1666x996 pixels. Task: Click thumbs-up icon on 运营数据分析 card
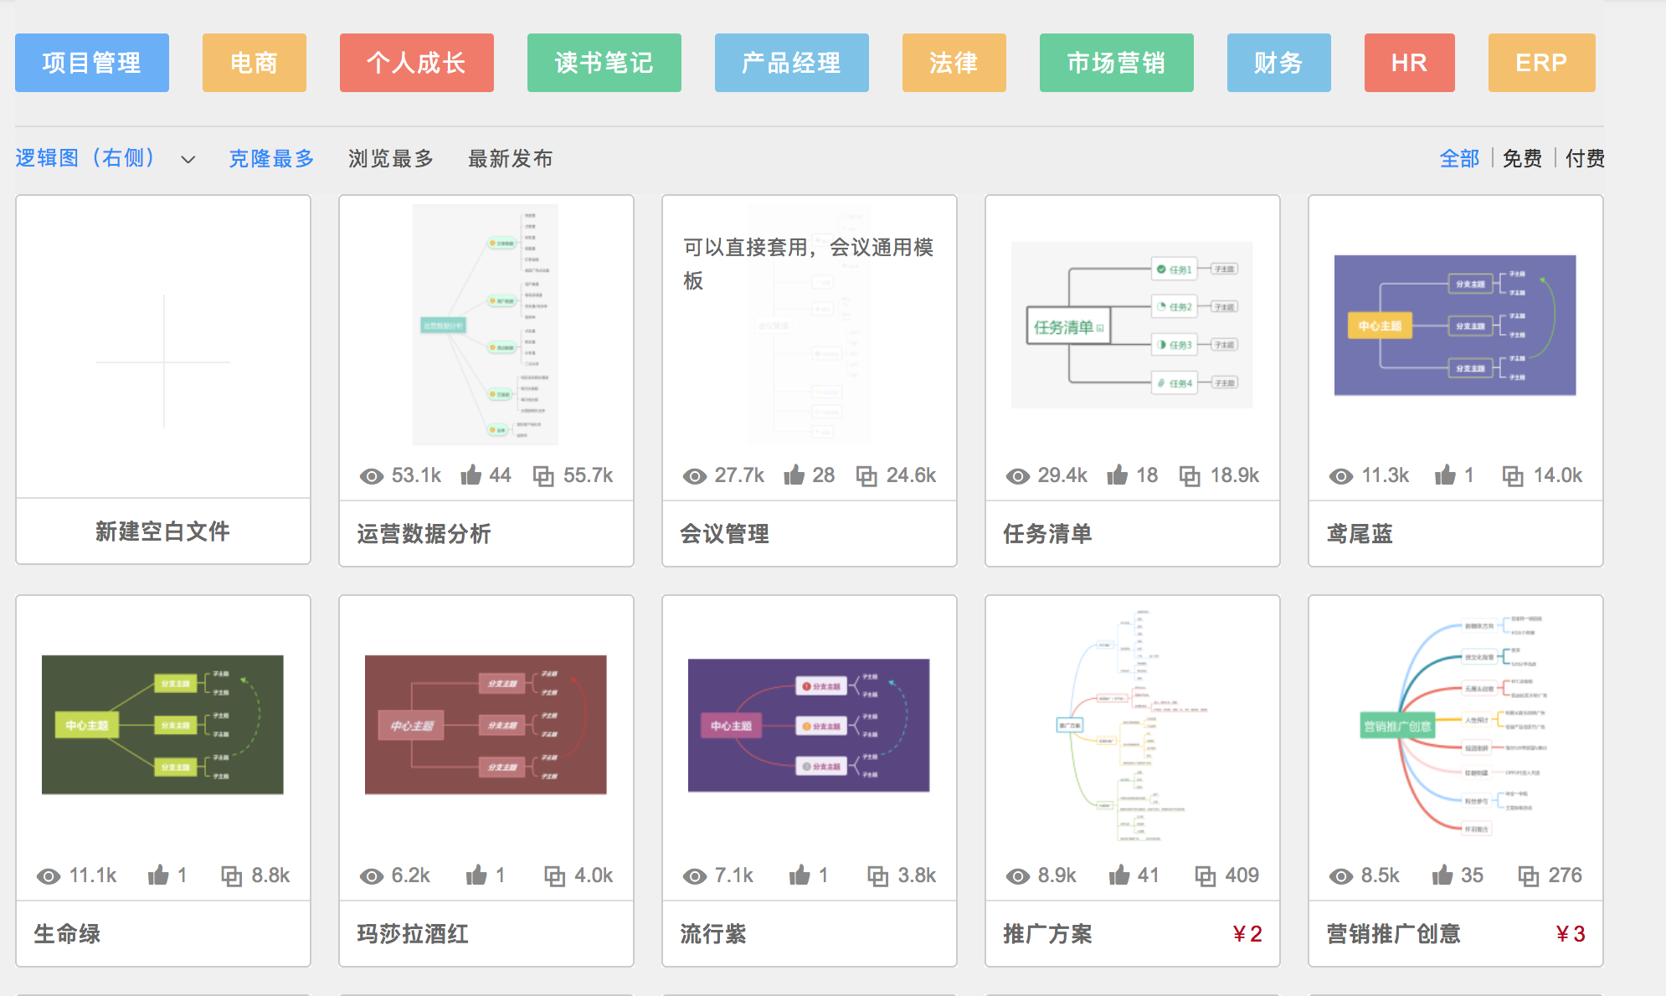click(470, 475)
